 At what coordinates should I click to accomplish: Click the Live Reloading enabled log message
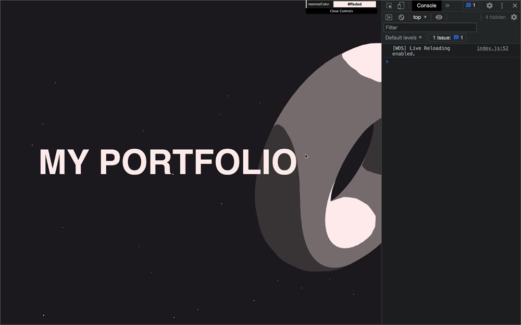421,51
